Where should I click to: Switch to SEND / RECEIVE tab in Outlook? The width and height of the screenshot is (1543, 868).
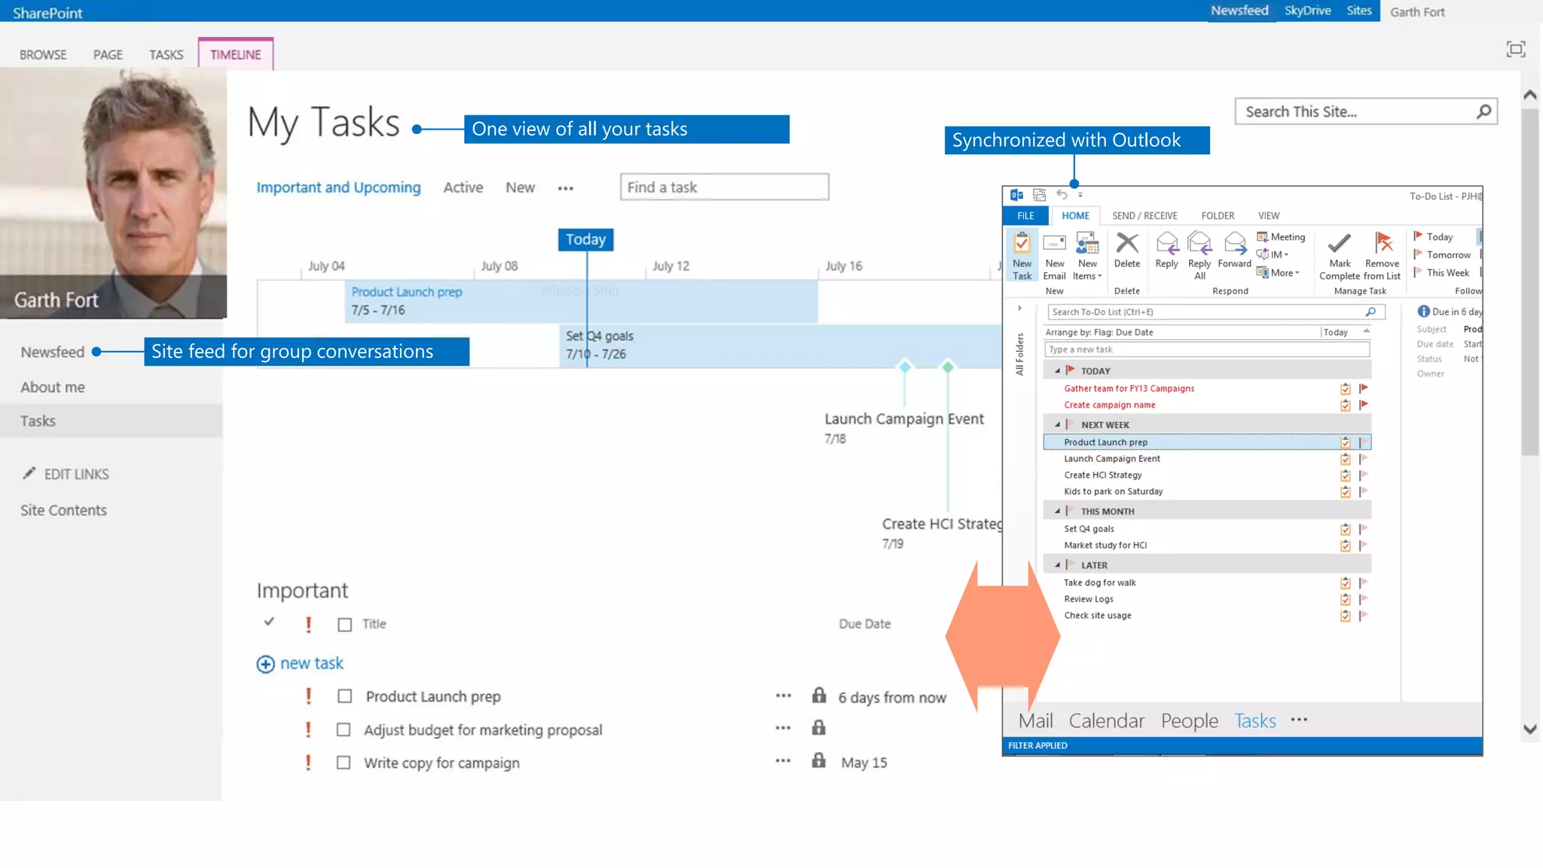click(x=1144, y=215)
